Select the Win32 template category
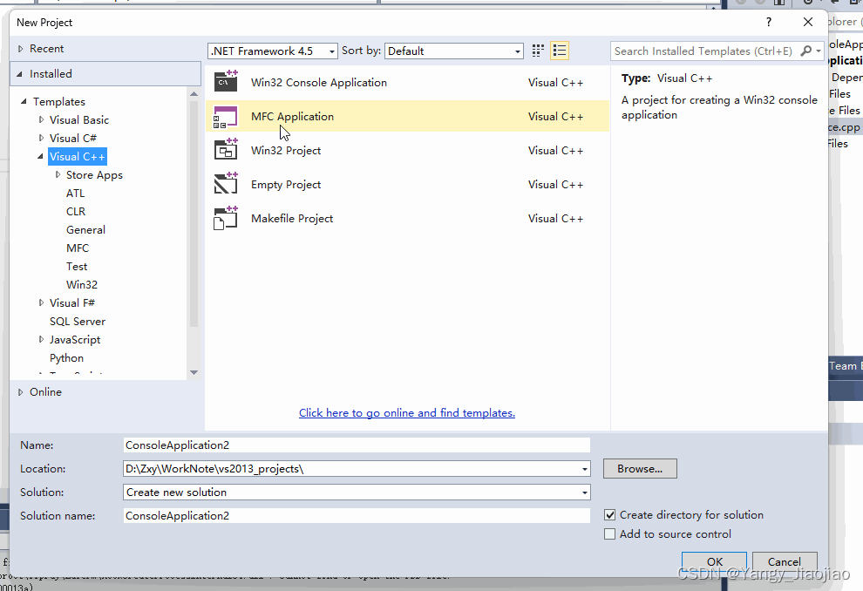 (82, 284)
